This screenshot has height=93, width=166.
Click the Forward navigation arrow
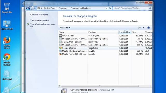pos(33,8)
